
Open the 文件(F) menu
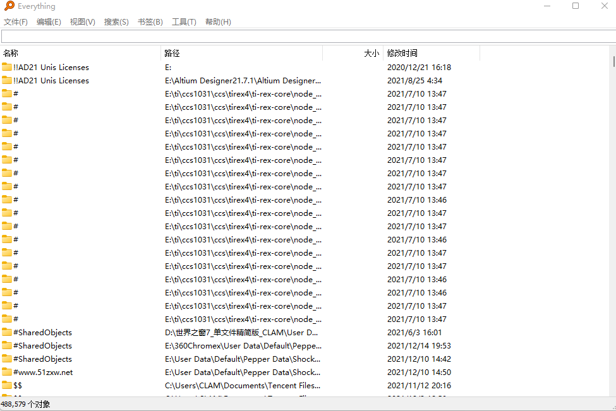(x=16, y=22)
